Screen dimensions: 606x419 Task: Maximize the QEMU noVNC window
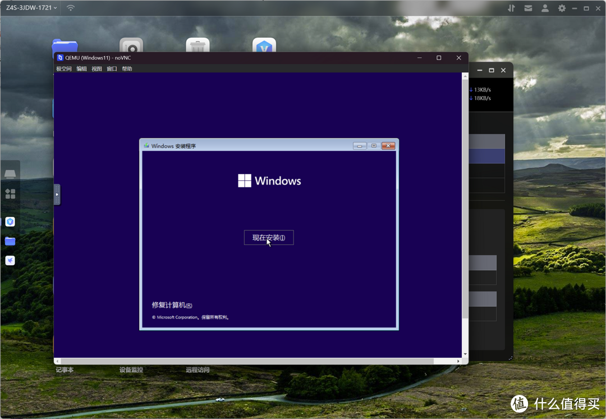pyautogui.click(x=439, y=58)
